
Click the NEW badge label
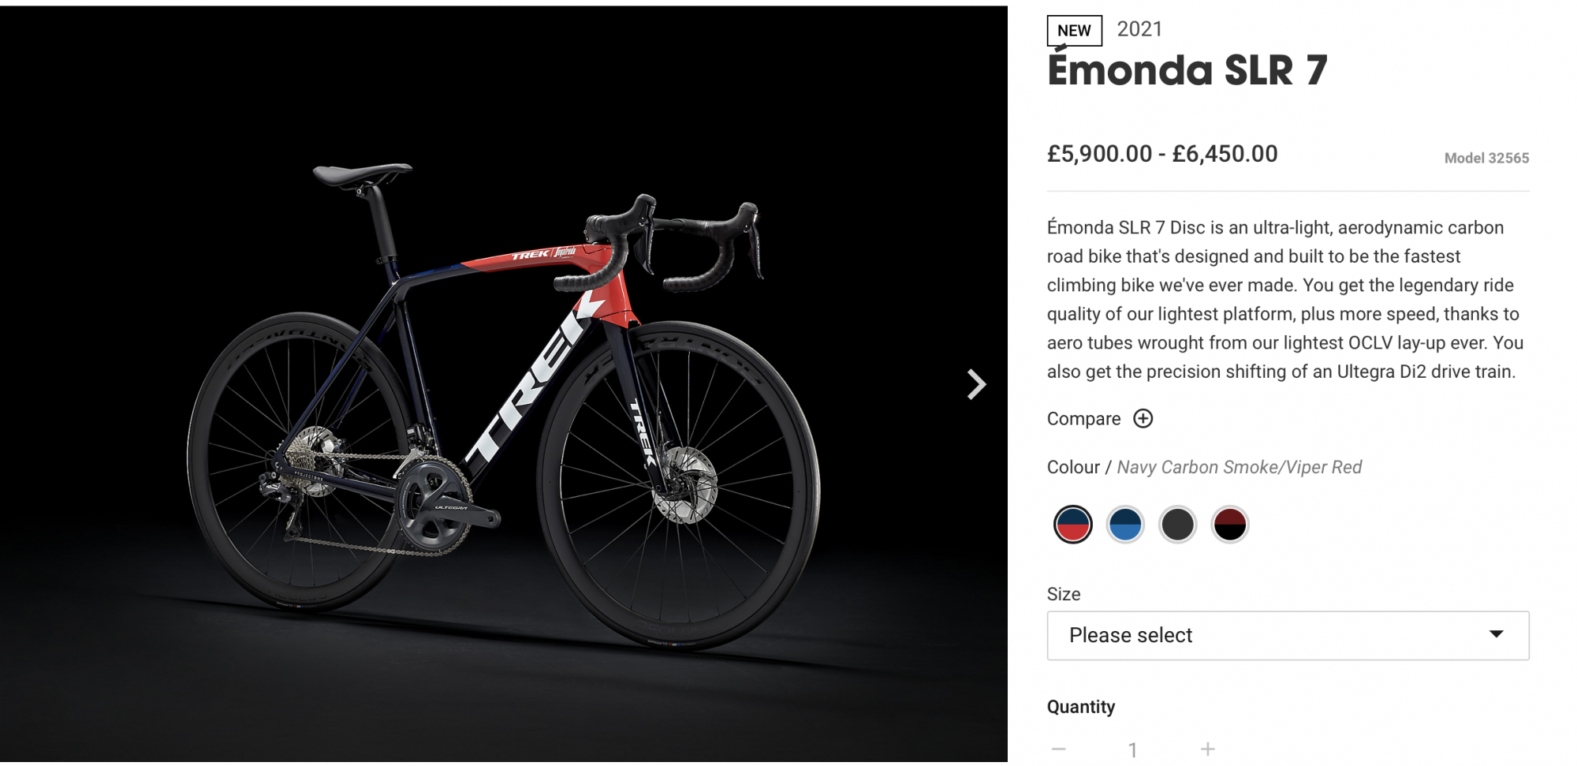tap(1074, 31)
